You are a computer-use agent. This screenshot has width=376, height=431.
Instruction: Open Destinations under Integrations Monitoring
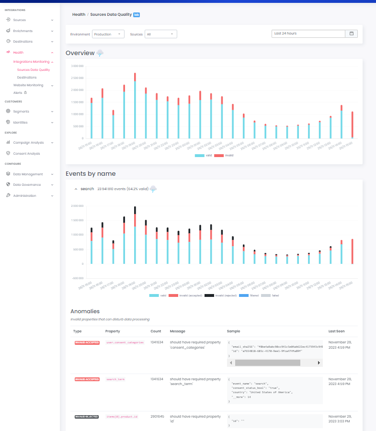[27, 77]
